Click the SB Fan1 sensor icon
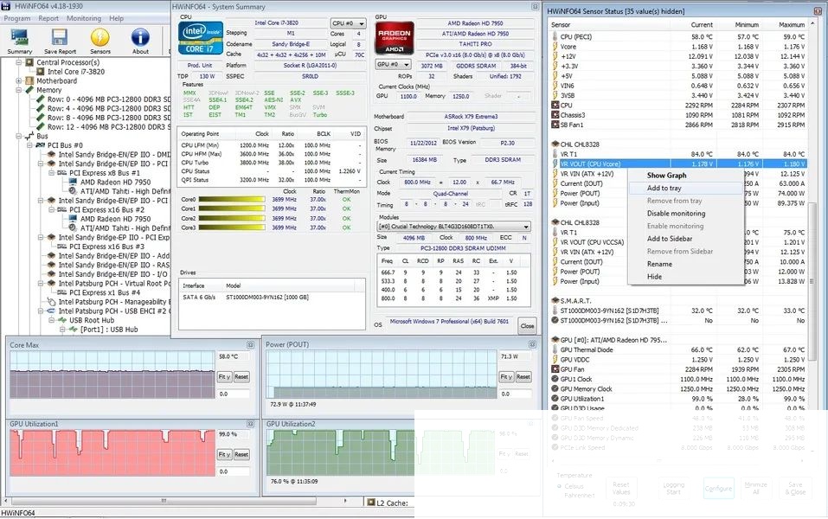The image size is (828, 519). 555,125
